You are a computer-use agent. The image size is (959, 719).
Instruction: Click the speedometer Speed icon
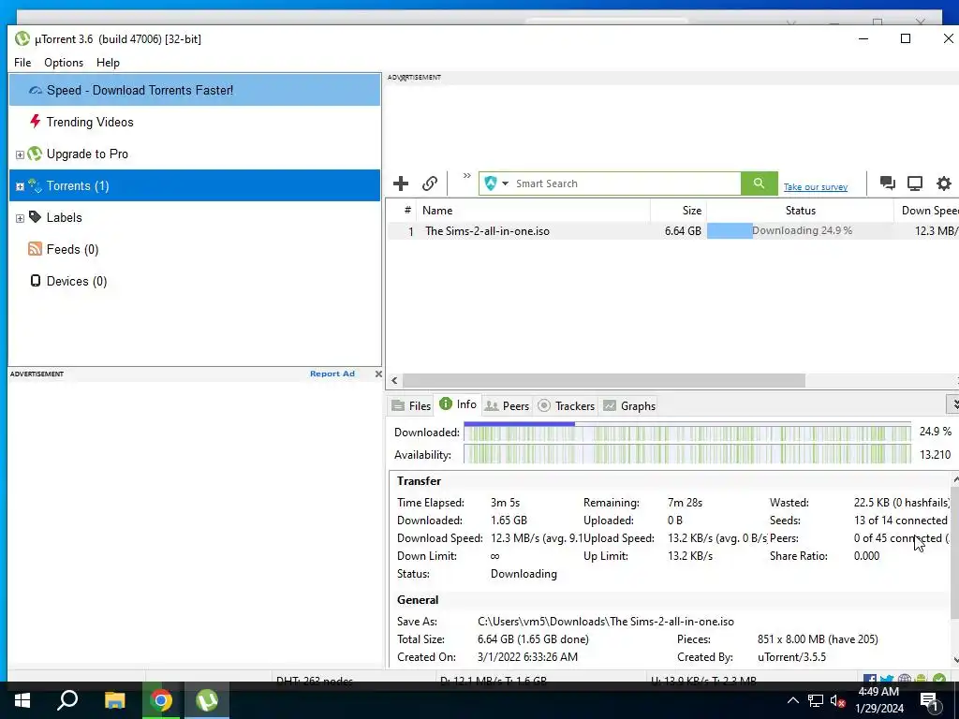pos(36,91)
